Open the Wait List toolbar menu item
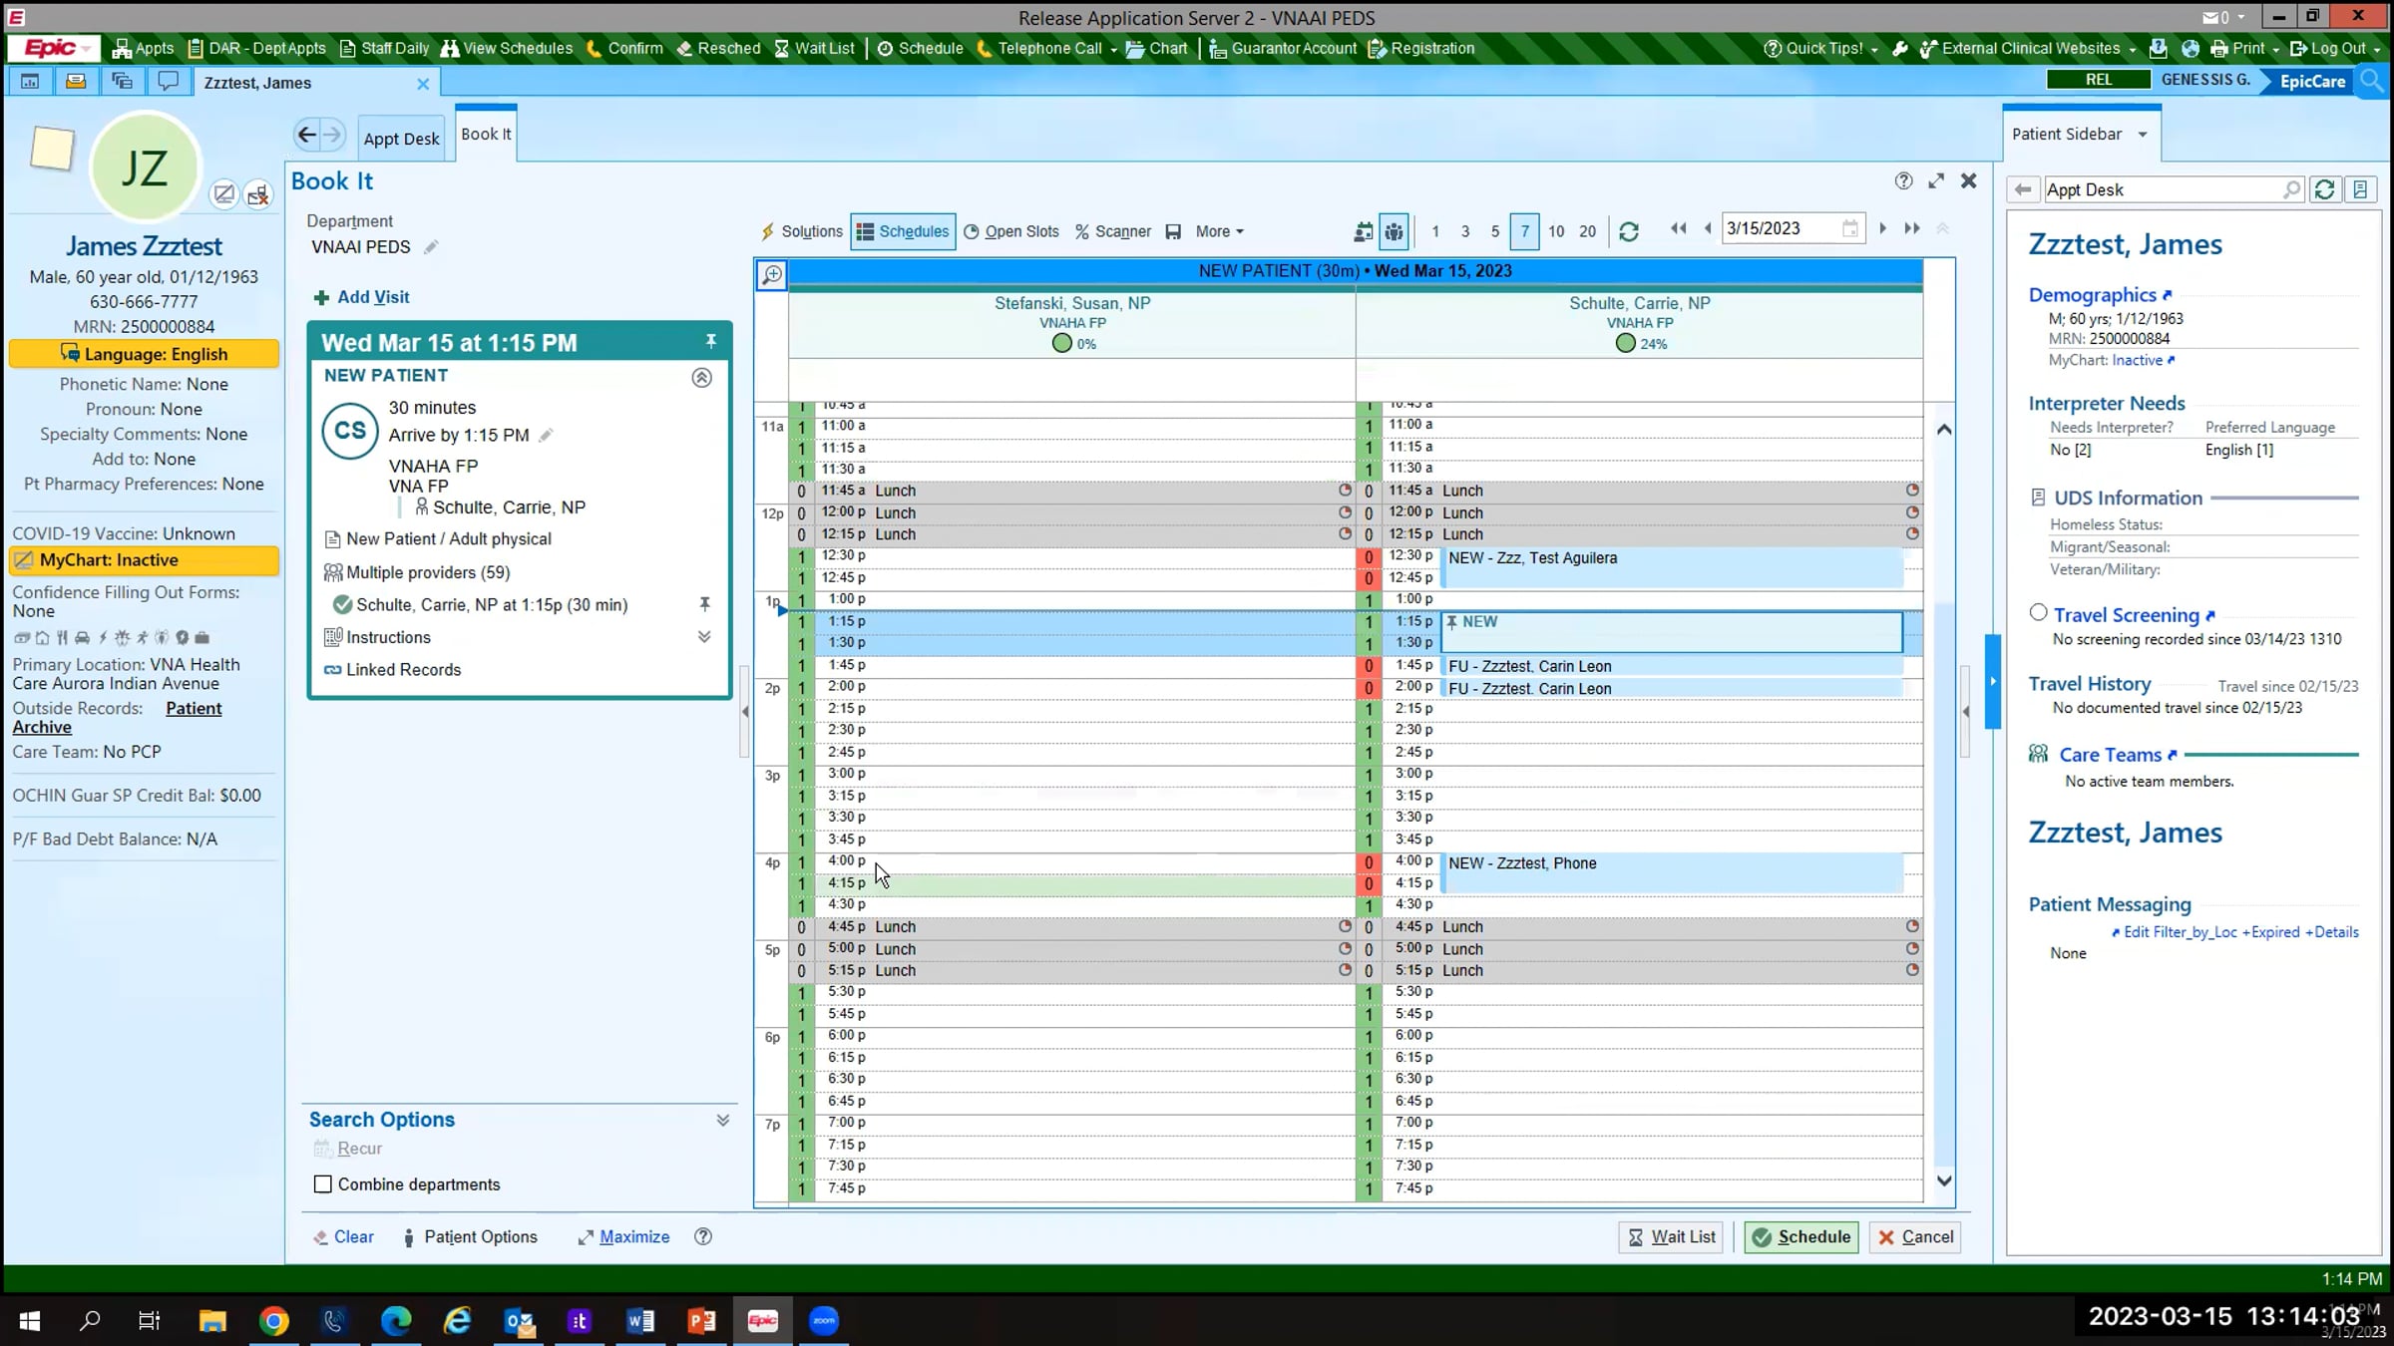The image size is (2394, 1346). coord(815,48)
